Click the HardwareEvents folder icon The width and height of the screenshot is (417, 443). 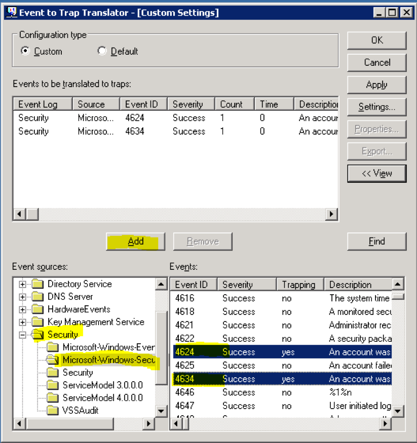(x=37, y=309)
